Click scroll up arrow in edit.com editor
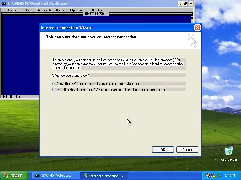This screenshot has width=241, height=180. pyautogui.click(x=192, y=17)
